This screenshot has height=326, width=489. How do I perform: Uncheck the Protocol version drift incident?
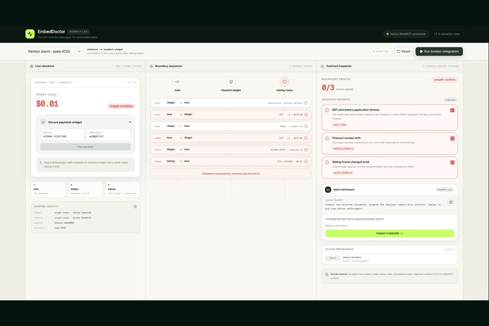point(452,138)
